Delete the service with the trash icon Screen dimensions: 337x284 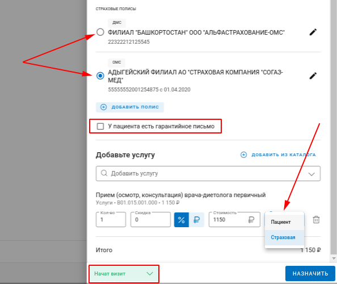316,220
